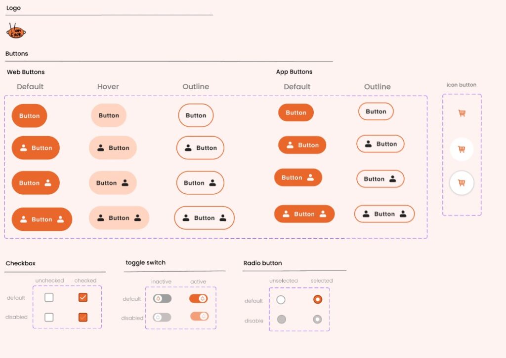Screen dimensions: 506x358
Task: Uncheck the checked default checkbox
Action: (x=83, y=297)
